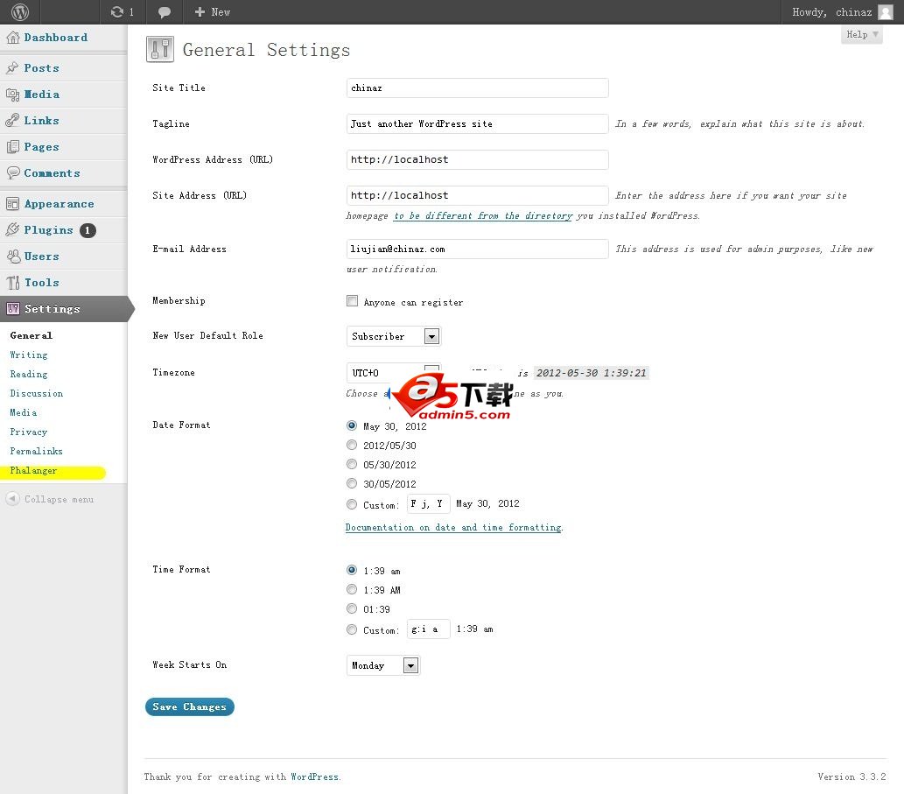Enable the Anyone can register checkbox
Screen dimensions: 904x794
pyautogui.click(x=353, y=301)
